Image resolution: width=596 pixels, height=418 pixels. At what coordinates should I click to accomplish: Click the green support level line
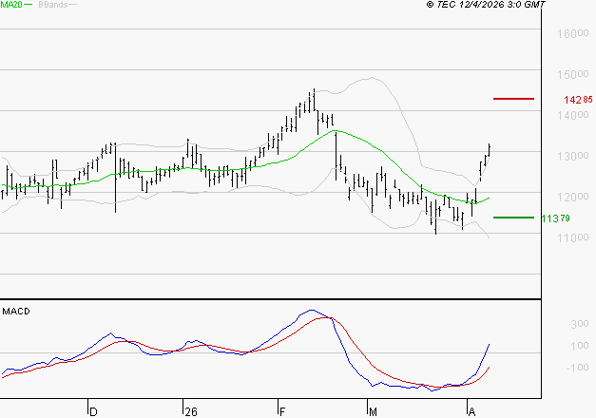513,218
